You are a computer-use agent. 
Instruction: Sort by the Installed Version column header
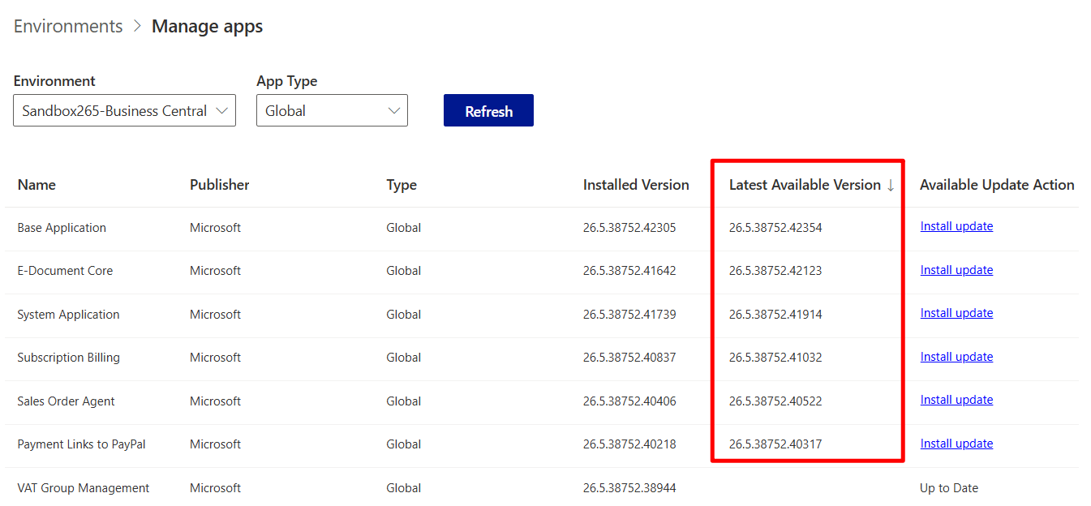pos(636,185)
